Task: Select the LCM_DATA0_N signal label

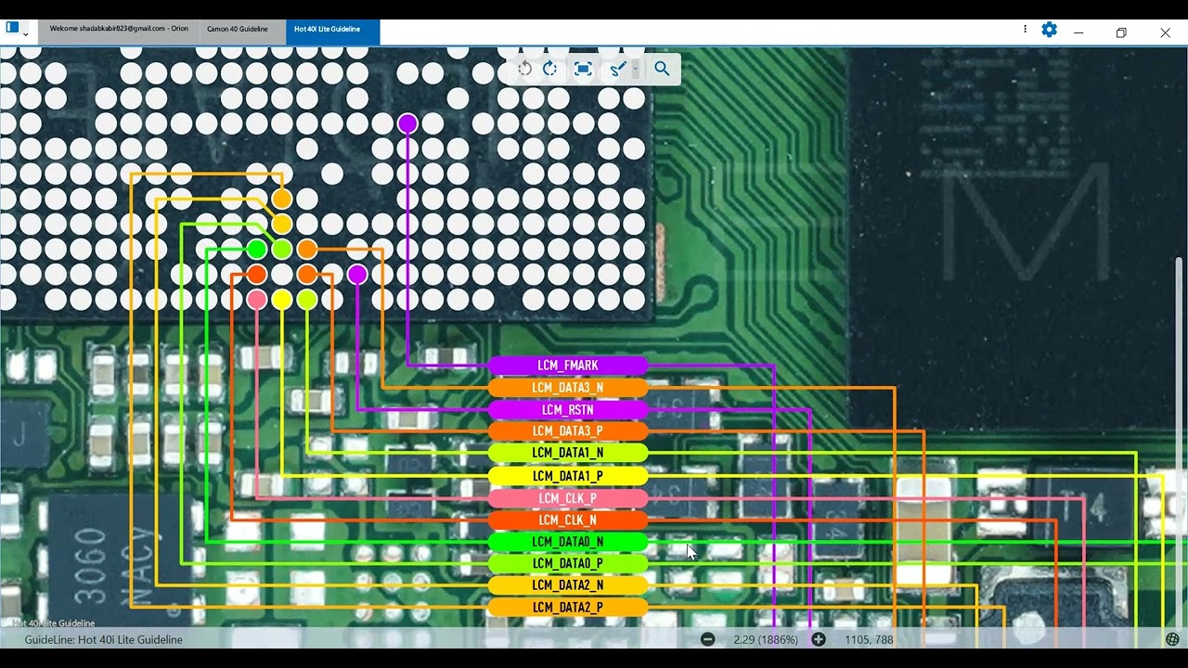Action: point(568,542)
